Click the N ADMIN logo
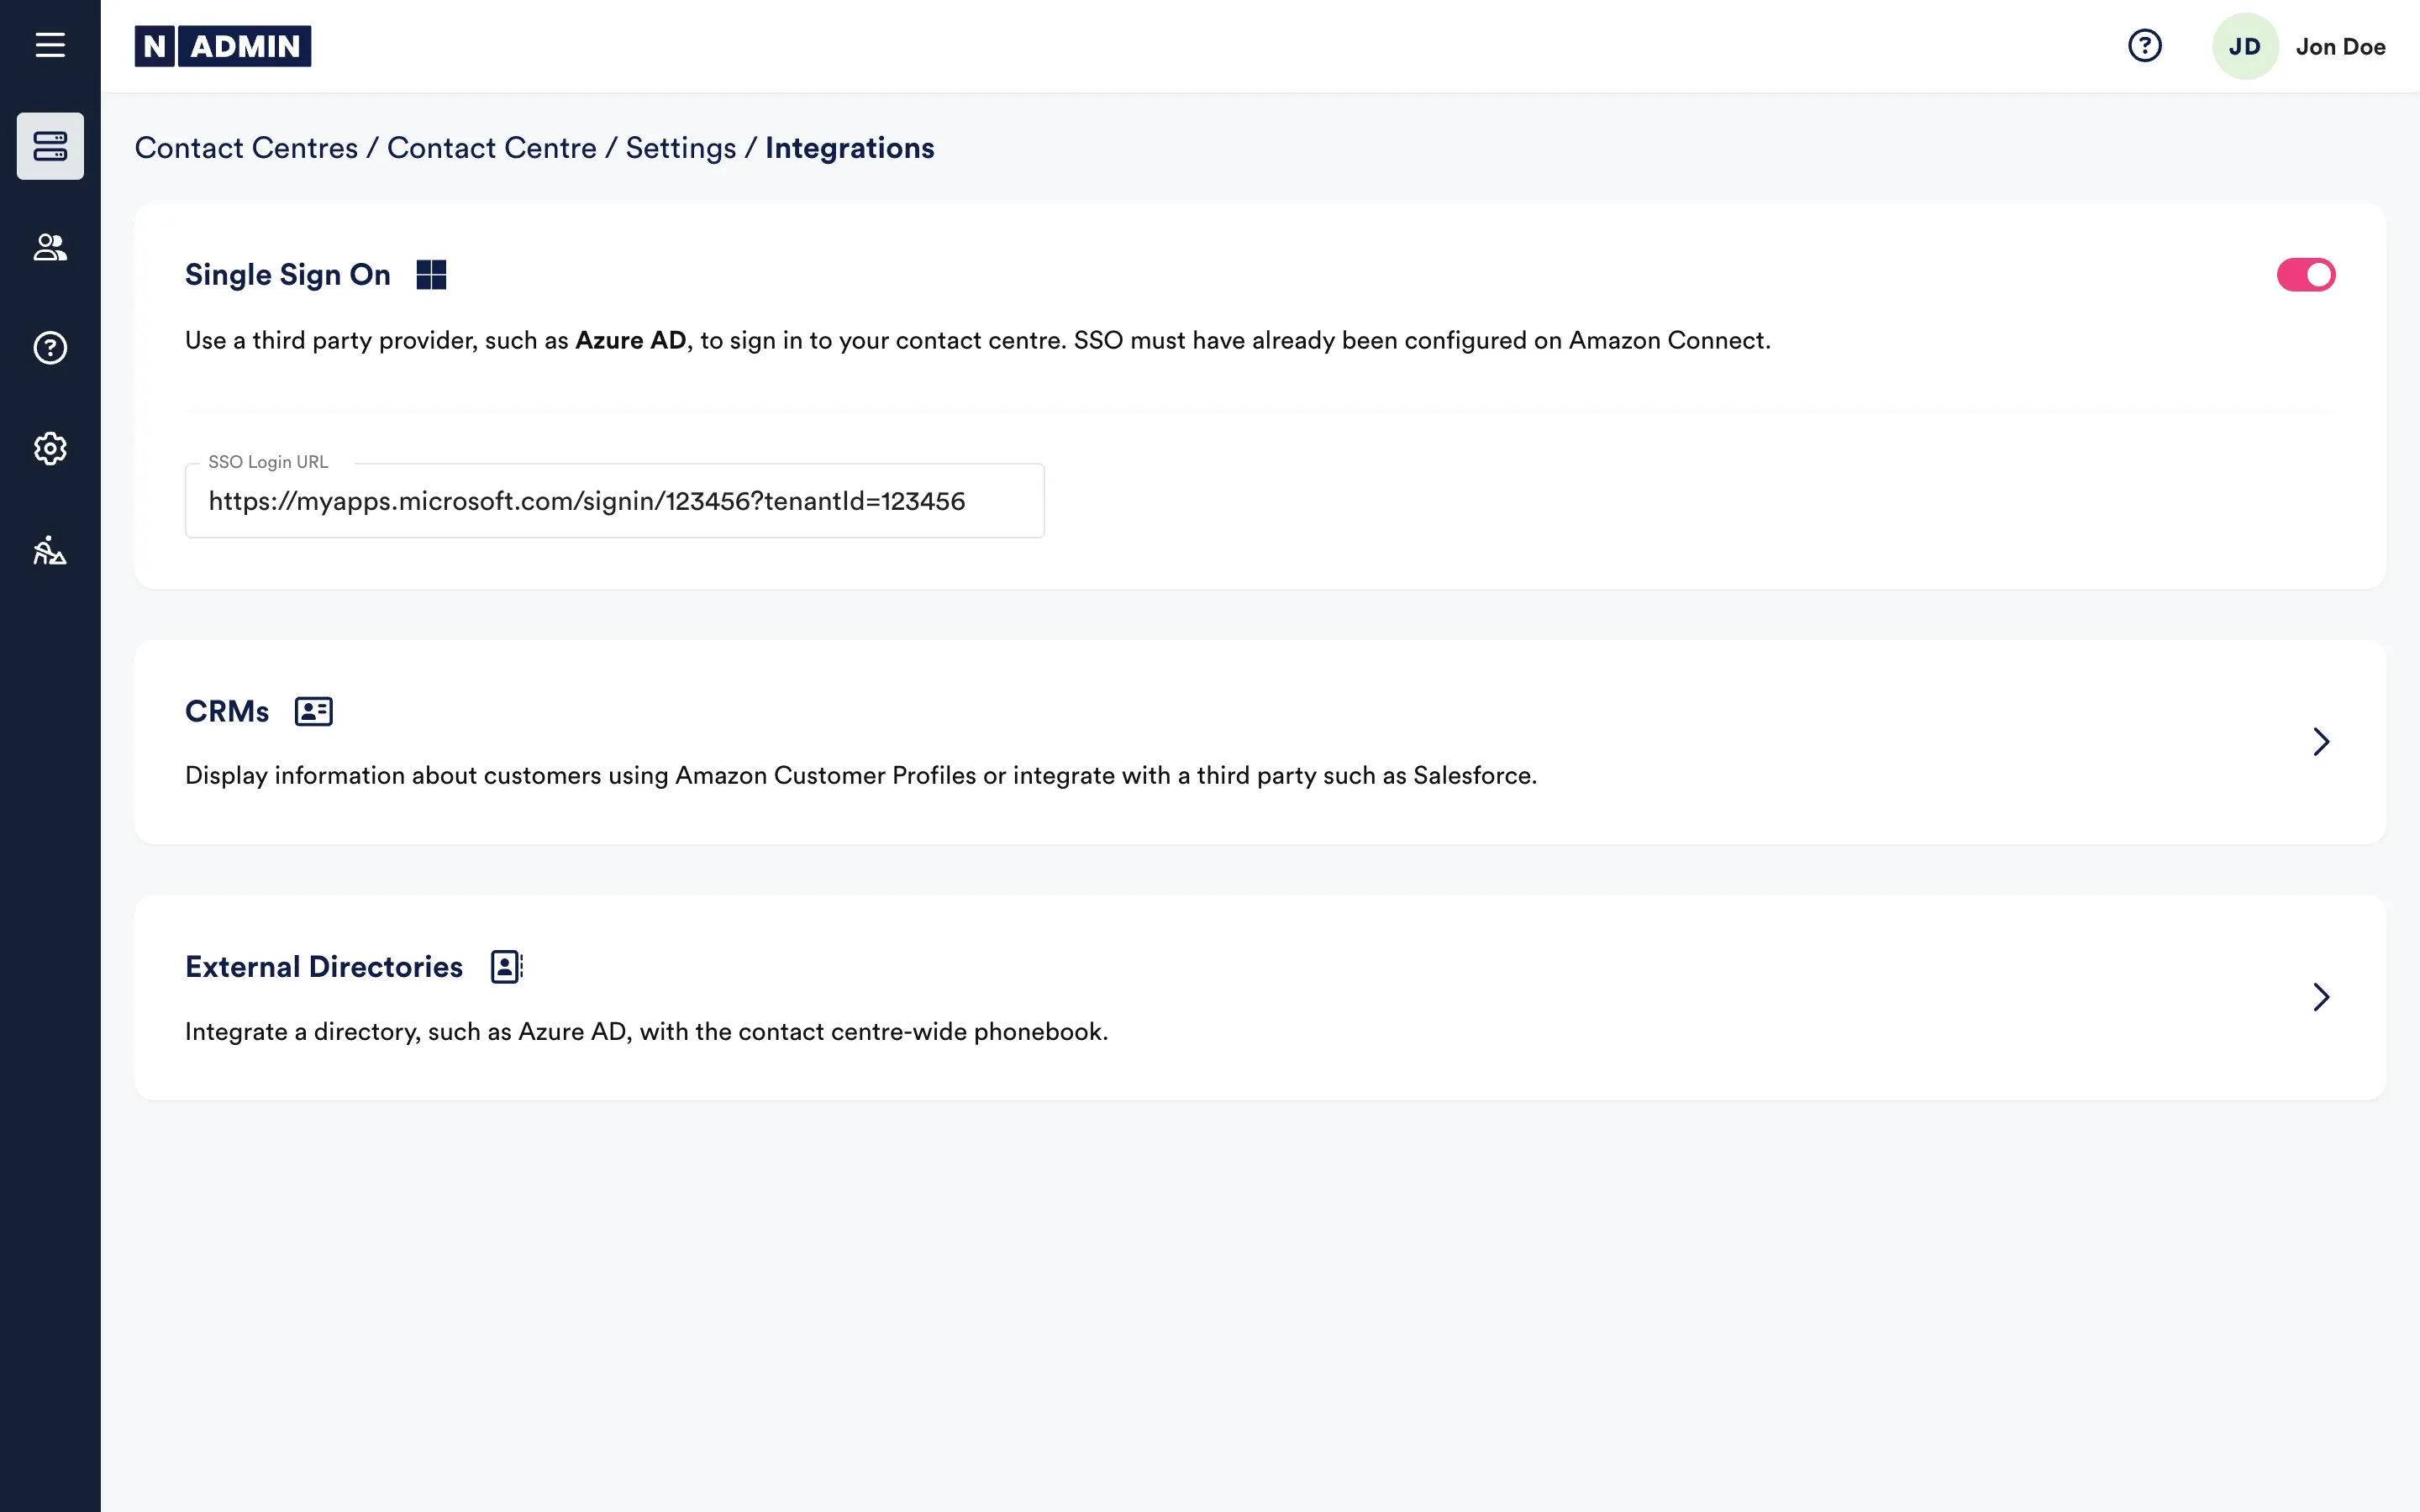This screenshot has height=1512, width=2420. coord(223,45)
